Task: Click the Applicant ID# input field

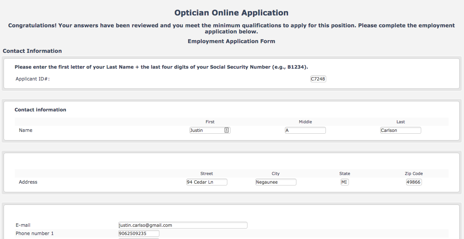Action: click(x=318, y=79)
